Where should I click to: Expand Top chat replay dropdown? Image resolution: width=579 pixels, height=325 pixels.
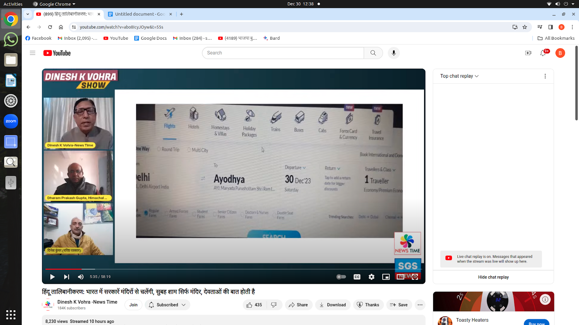(459, 76)
